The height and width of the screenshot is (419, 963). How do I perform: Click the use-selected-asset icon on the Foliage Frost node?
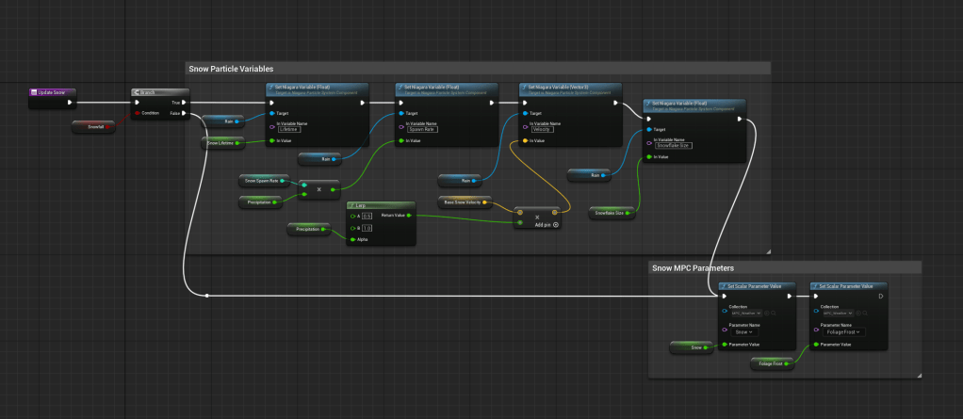(857, 313)
